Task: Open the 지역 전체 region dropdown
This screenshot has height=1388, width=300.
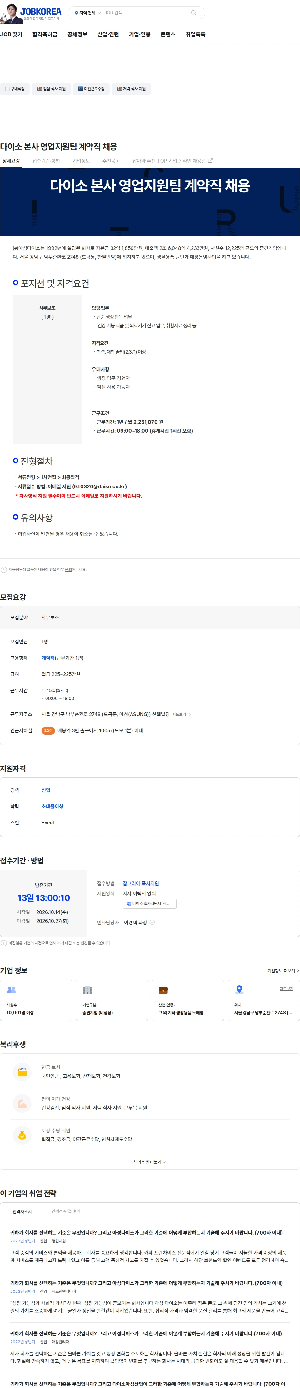Action: coord(87,13)
